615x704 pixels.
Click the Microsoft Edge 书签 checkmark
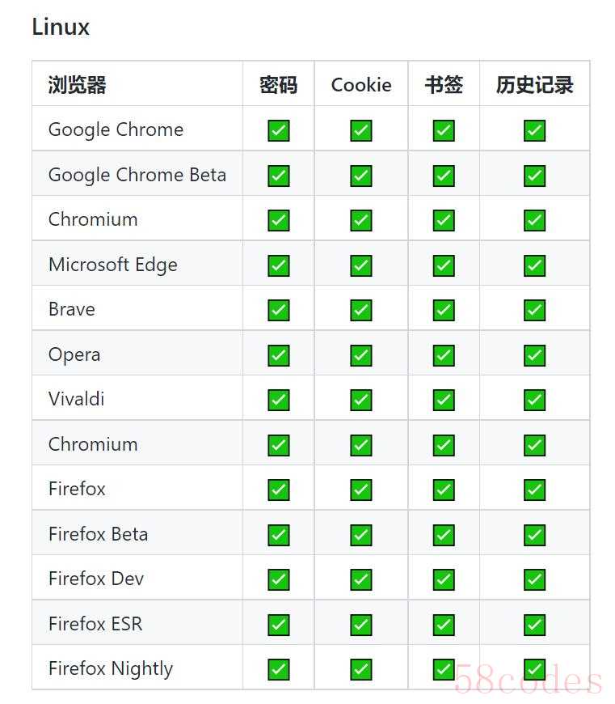coord(444,265)
